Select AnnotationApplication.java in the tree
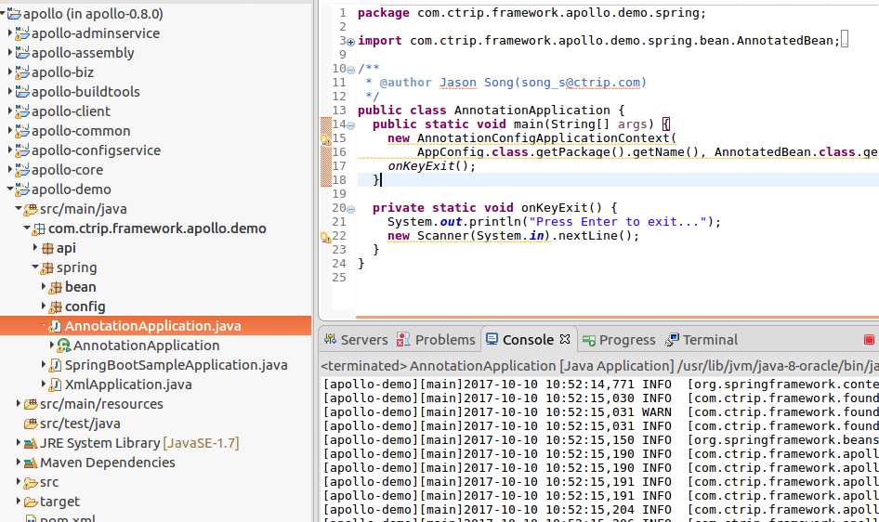 click(x=156, y=326)
